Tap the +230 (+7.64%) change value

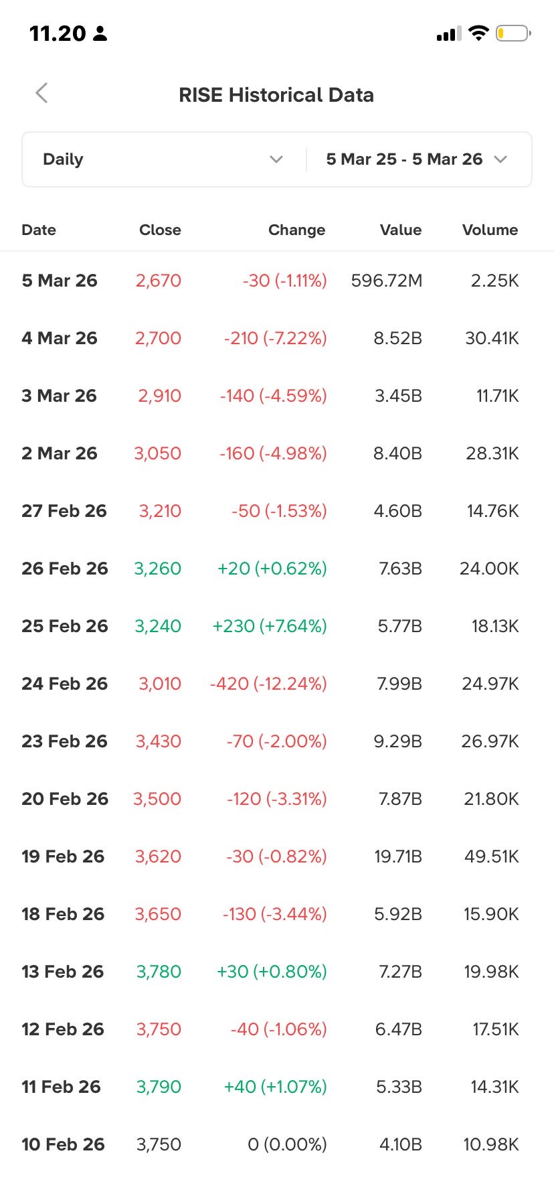click(x=270, y=626)
